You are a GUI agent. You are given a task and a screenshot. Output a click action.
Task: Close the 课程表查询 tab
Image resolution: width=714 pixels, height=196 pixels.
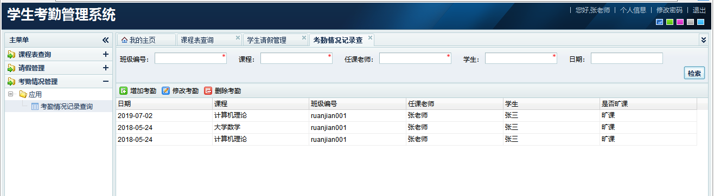click(238, 38)
